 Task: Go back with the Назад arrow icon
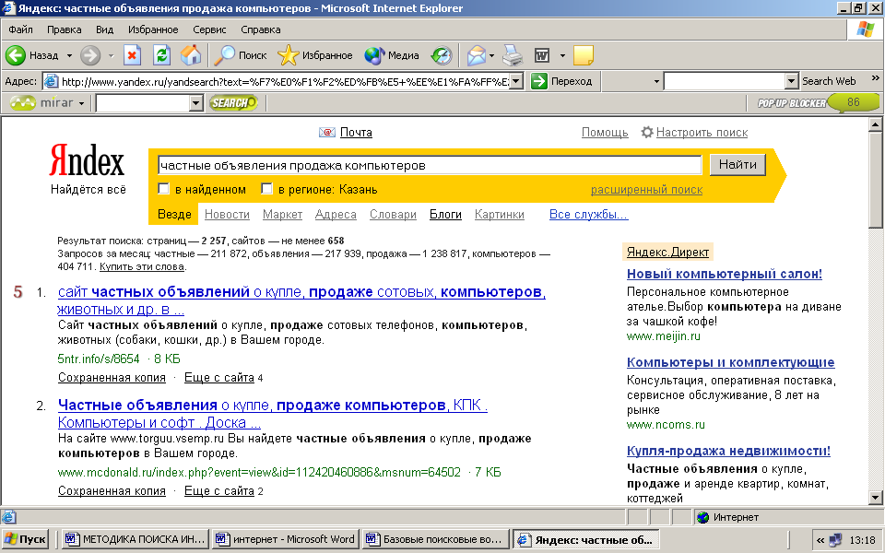(16, 55)
